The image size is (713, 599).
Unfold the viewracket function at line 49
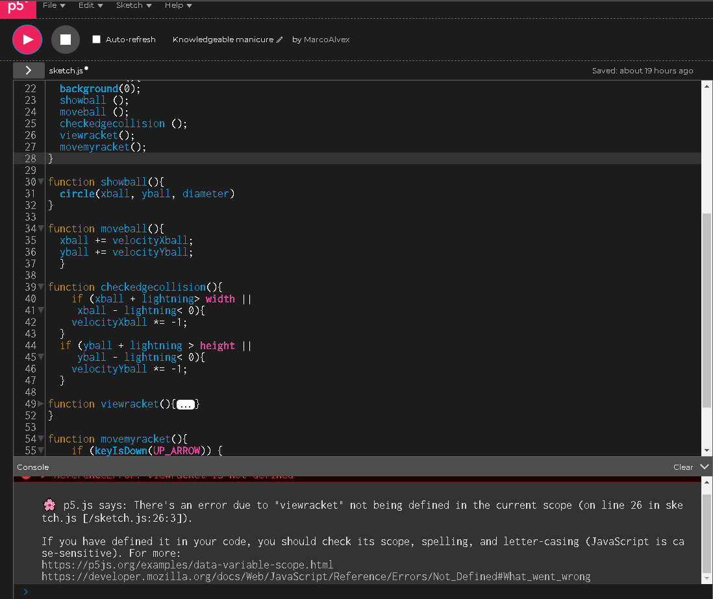click(x=41, y=404)
